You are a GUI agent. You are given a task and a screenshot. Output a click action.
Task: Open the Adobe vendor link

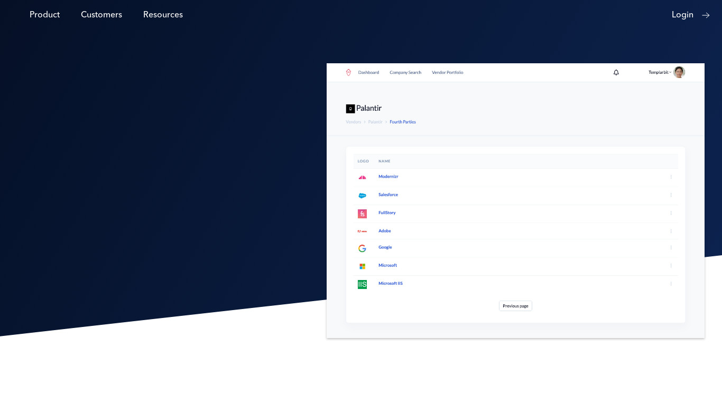click(x=385, y=231)
